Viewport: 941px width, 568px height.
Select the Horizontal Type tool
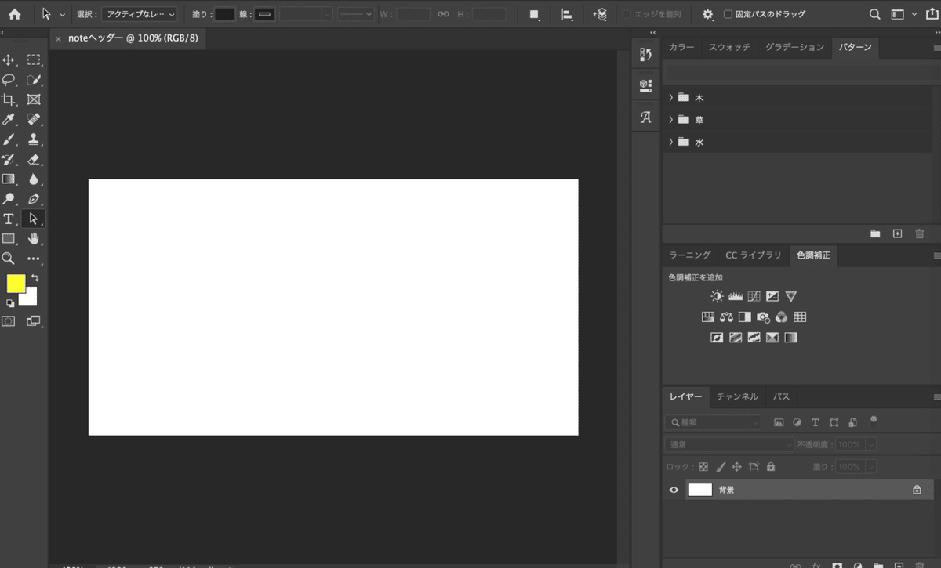[9, 219]
